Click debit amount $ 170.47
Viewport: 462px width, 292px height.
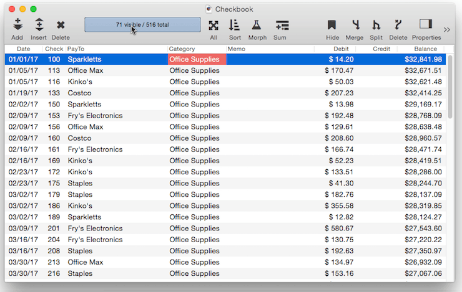(339, 70)
